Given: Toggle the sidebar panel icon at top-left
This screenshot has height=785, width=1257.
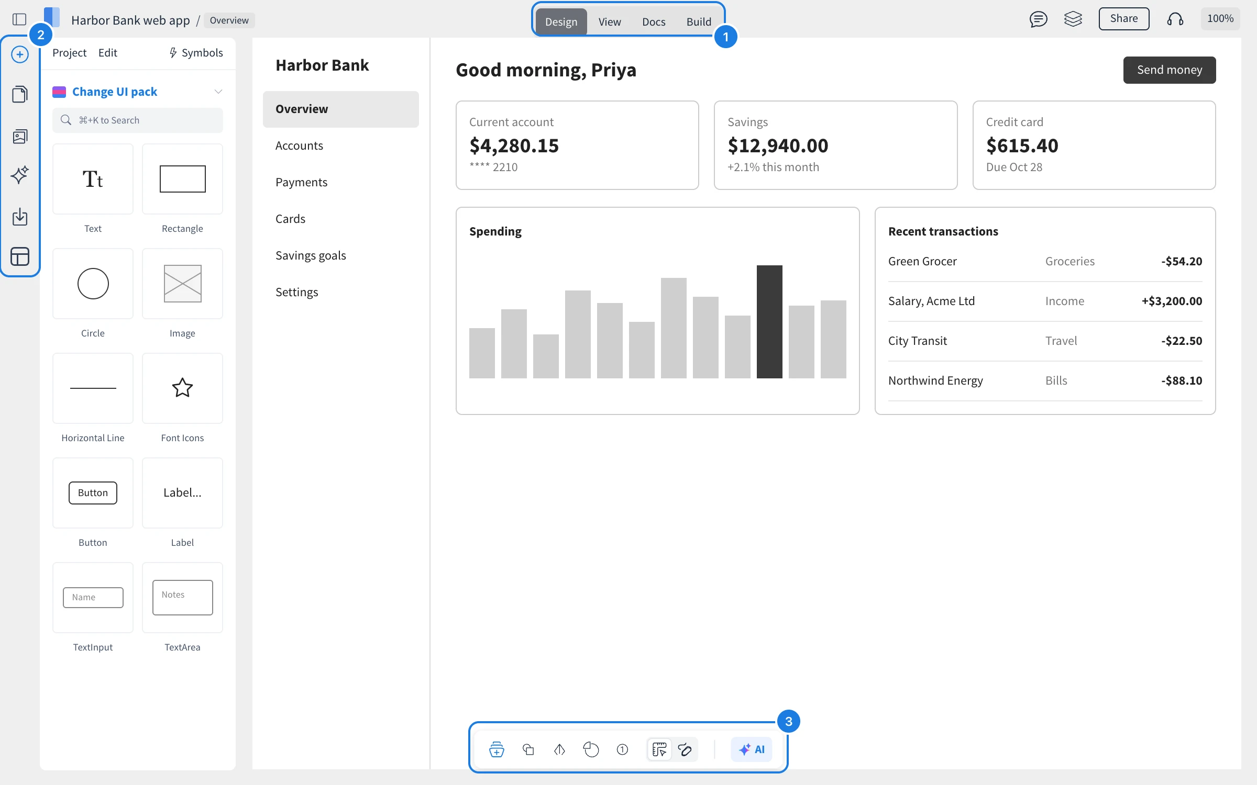Looking at the screenshot, I should coord(19,19).
